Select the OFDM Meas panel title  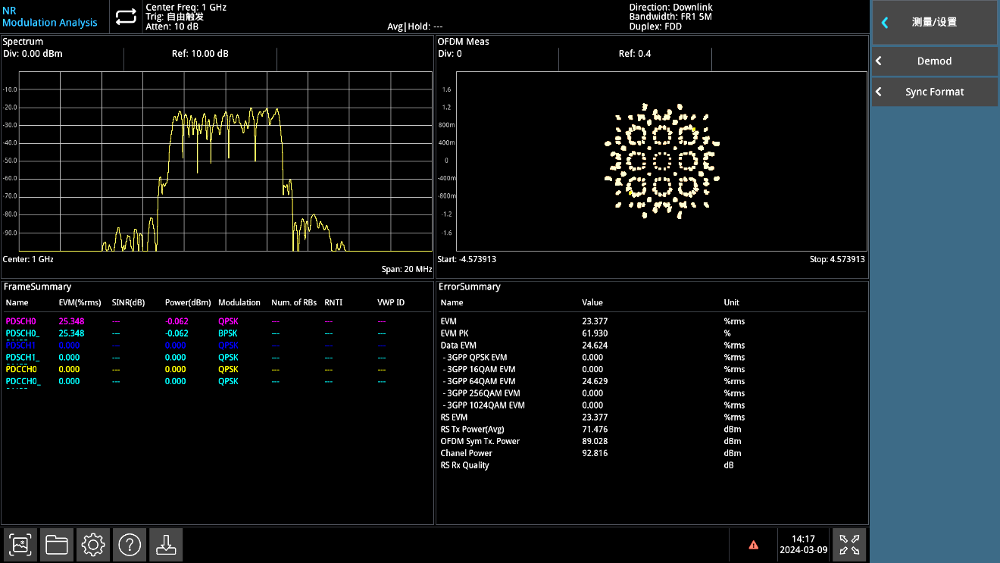(x=464, y=42)
